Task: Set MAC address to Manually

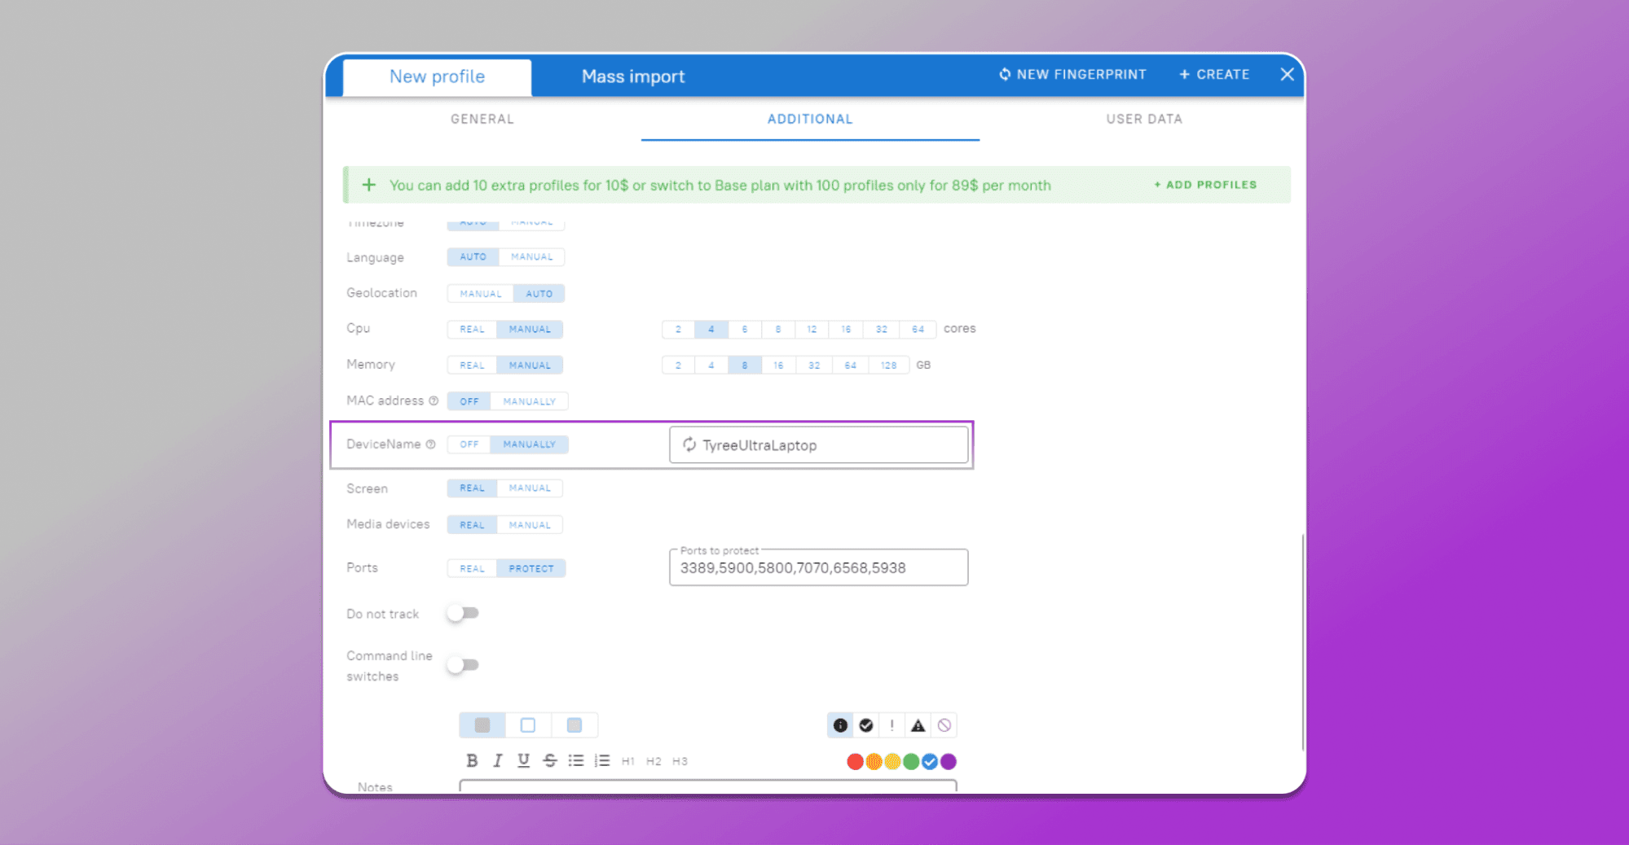Action: 530,401
